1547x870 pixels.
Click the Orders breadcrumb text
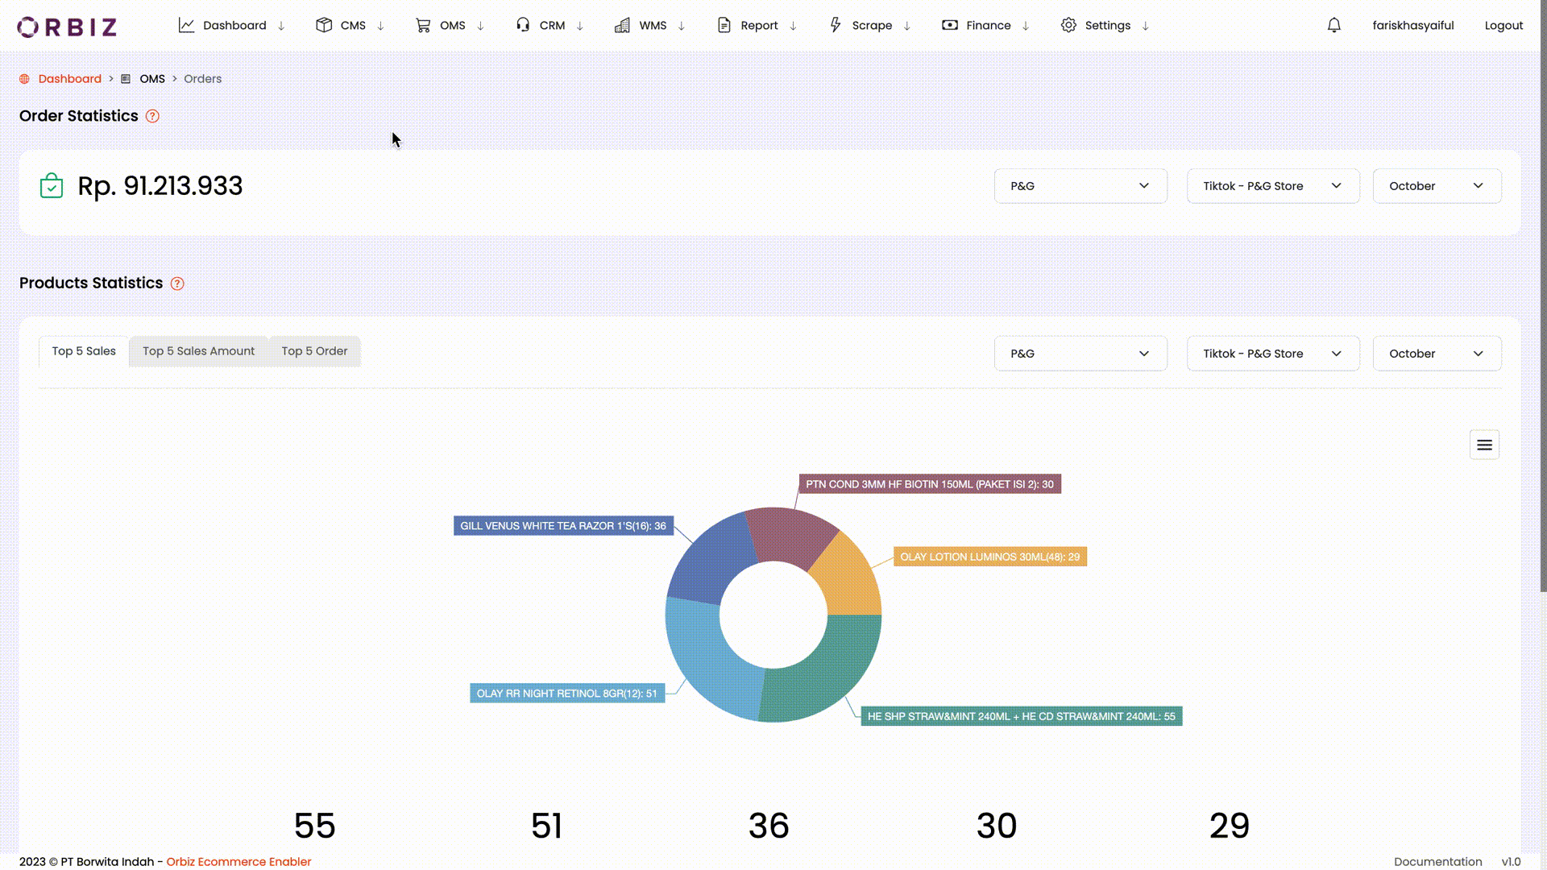point(202,79)
